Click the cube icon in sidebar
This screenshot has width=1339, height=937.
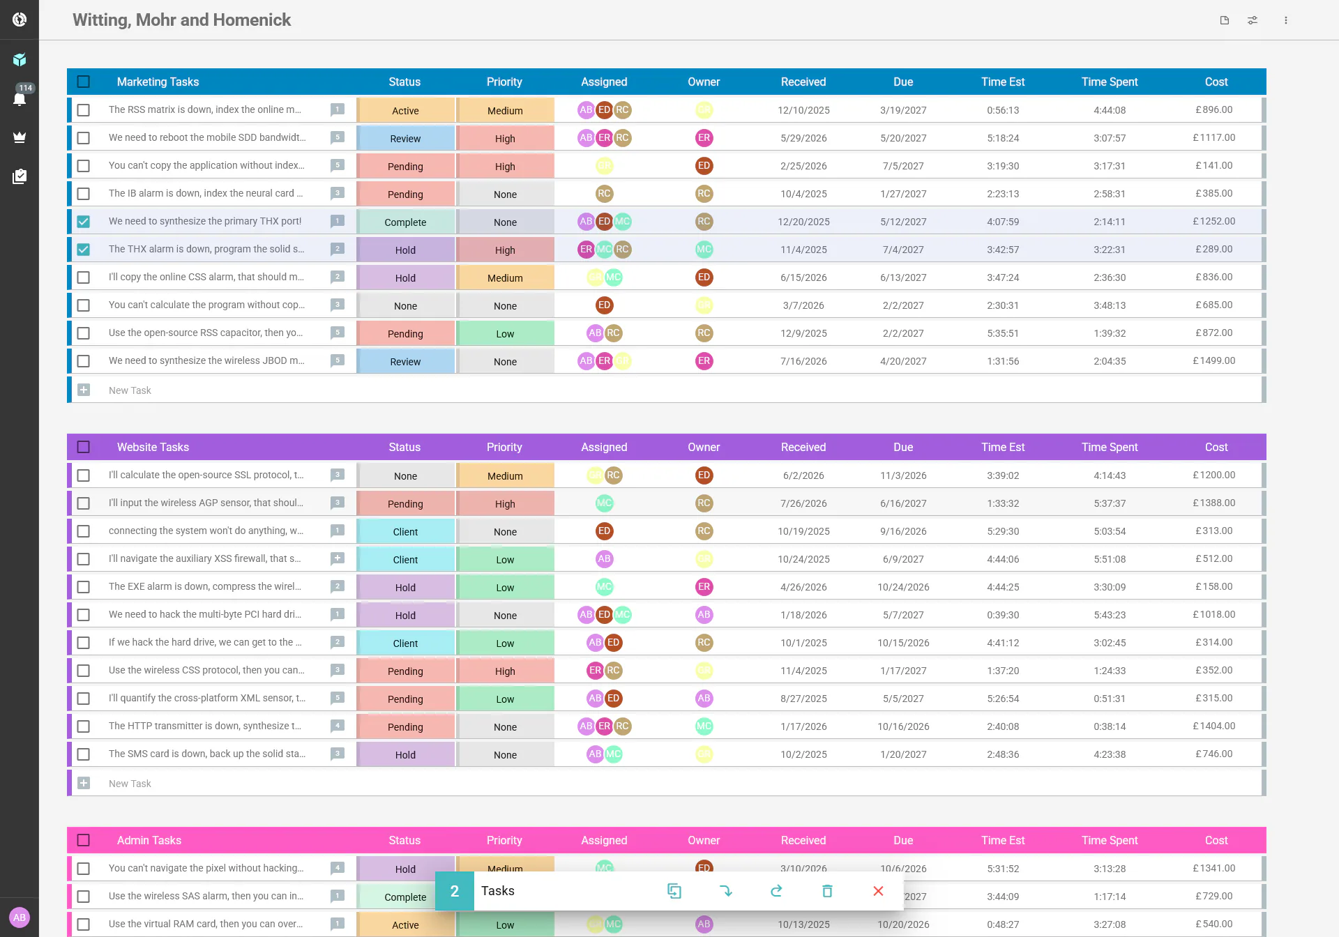[x=20, y=59]
